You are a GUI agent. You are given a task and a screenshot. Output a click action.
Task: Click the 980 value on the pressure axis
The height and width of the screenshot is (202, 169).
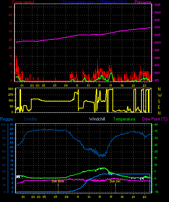157,73
